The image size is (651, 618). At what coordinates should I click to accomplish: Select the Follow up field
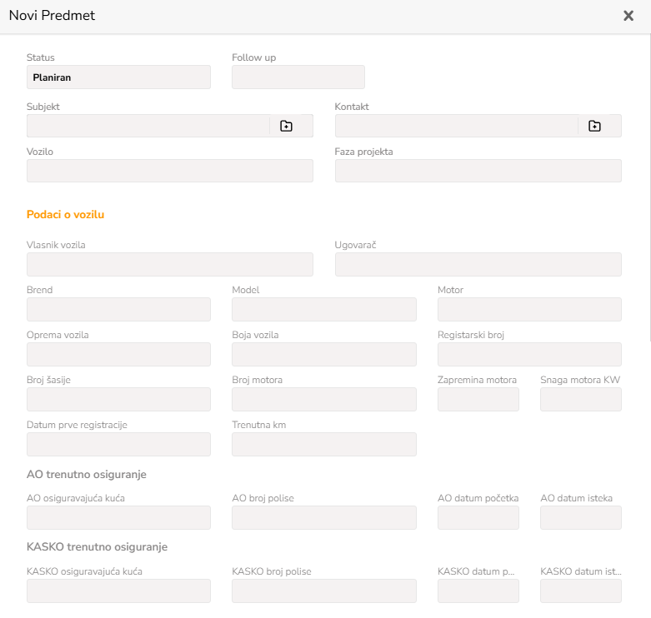pyautogui.click(x=298, y=77)
